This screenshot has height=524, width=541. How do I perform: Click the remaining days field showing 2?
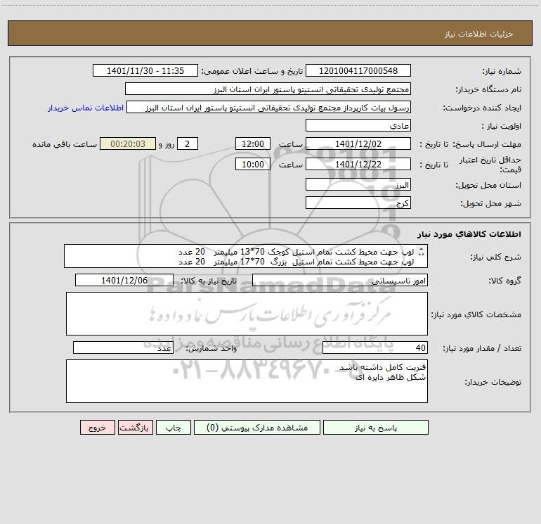(x=188, y=143)
